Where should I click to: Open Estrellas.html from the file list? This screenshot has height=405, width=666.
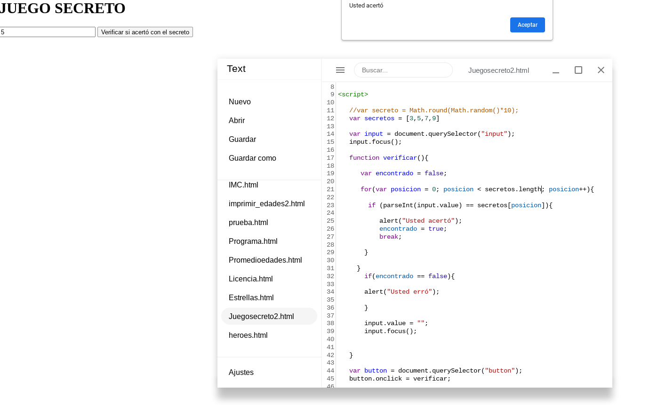(x=251, y=297)
